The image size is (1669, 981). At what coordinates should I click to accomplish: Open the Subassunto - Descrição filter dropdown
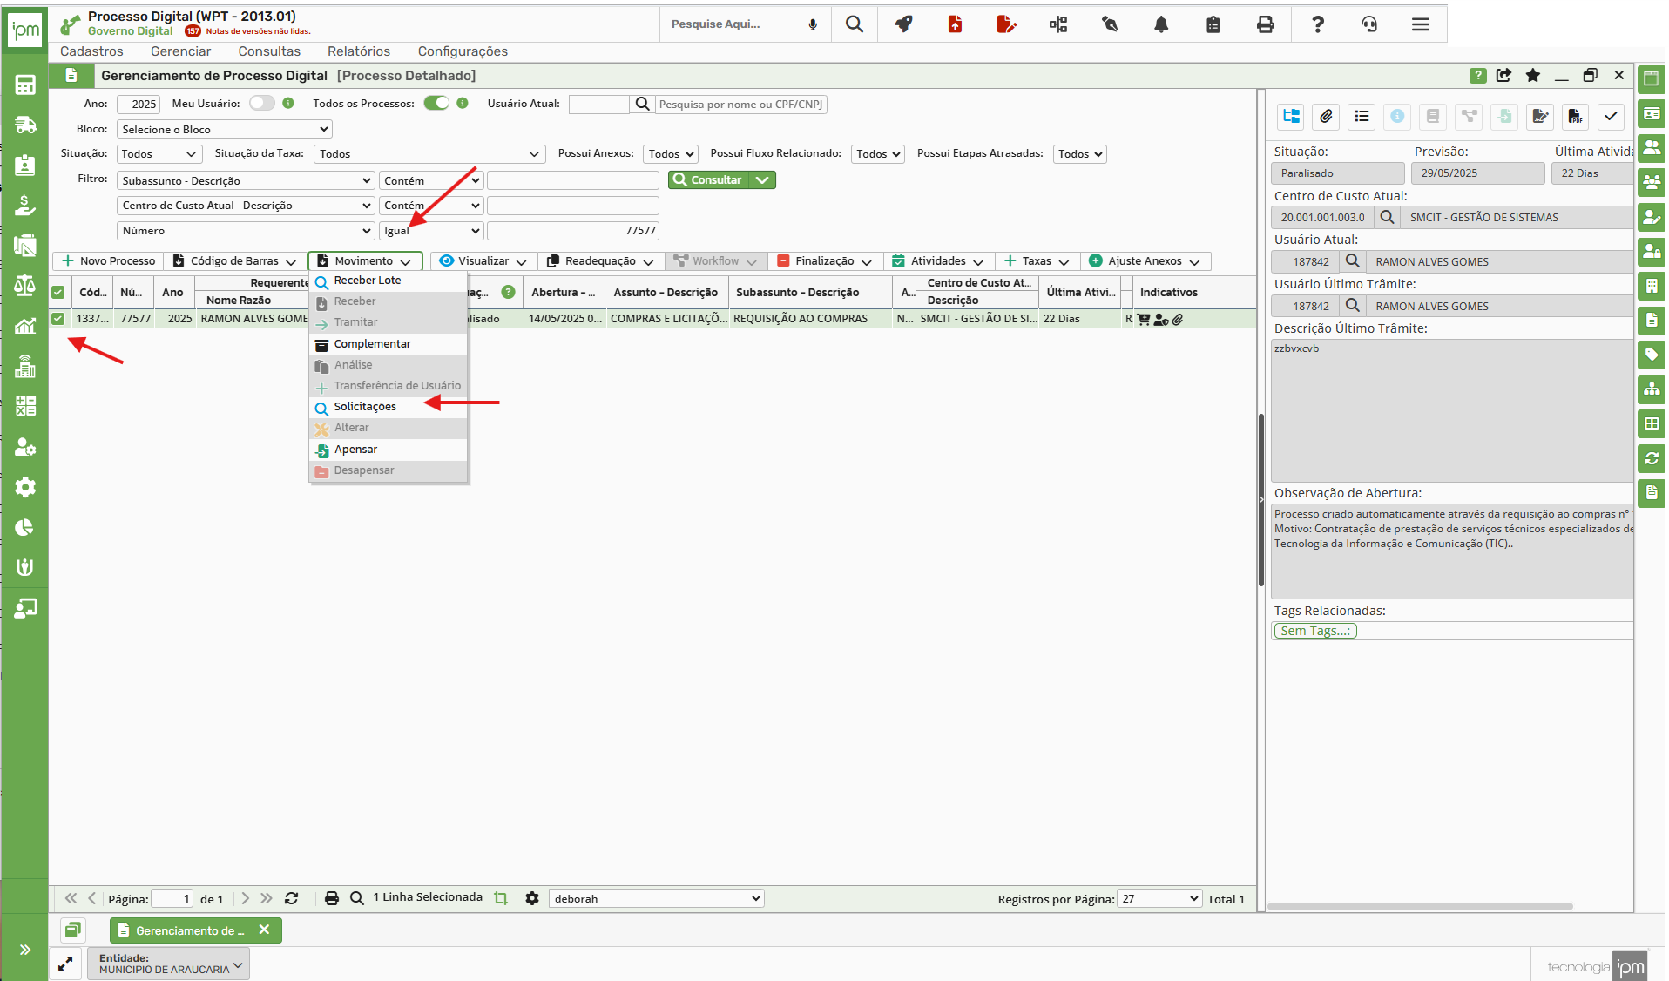click(246, 180)
